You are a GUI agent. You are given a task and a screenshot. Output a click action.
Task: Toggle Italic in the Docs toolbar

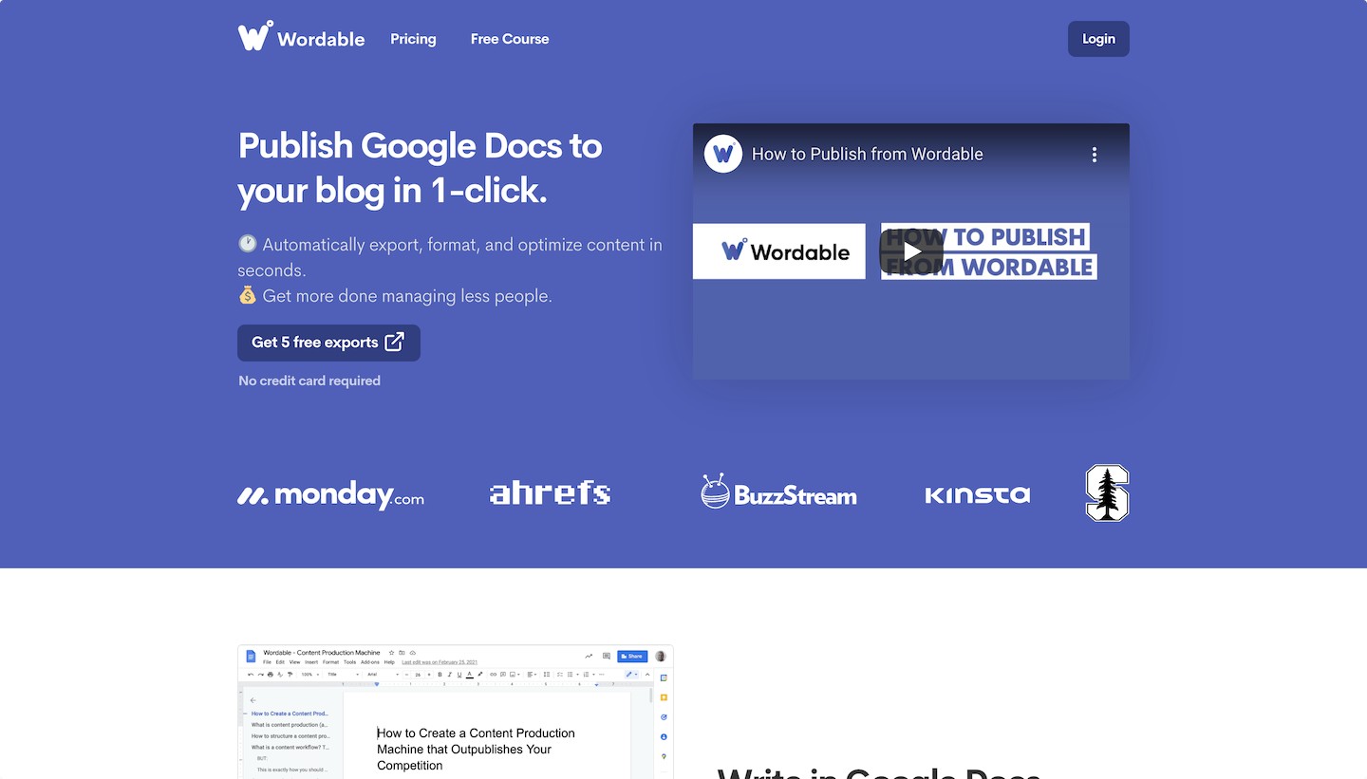click(450, 675)
